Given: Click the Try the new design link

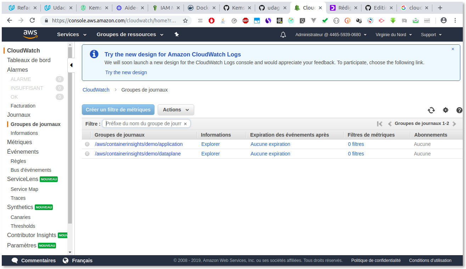Looking at the screenshot, I should pos(126,72).
